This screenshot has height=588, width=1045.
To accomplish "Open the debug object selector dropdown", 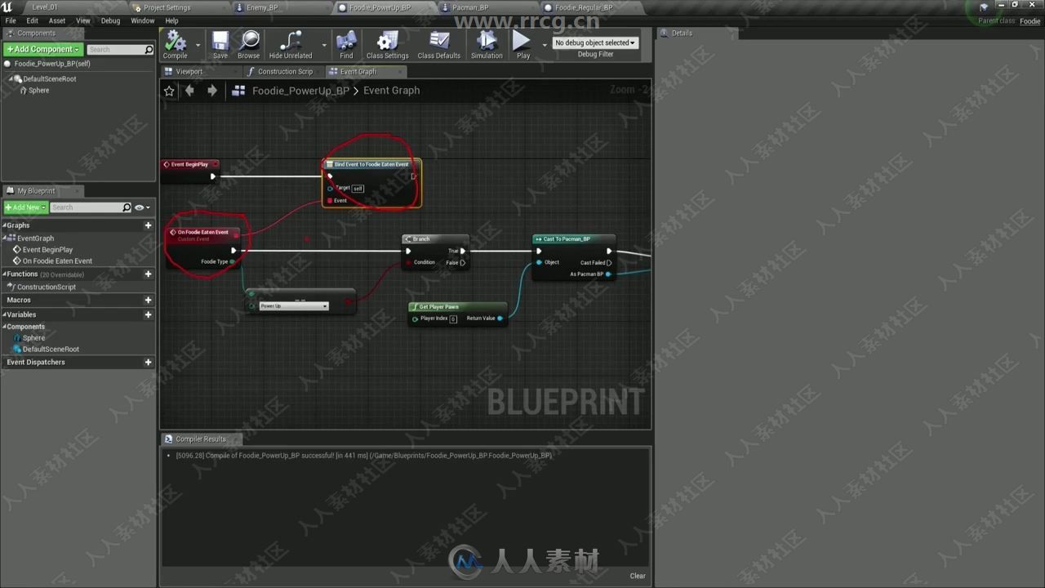I will tap(595, 42).
